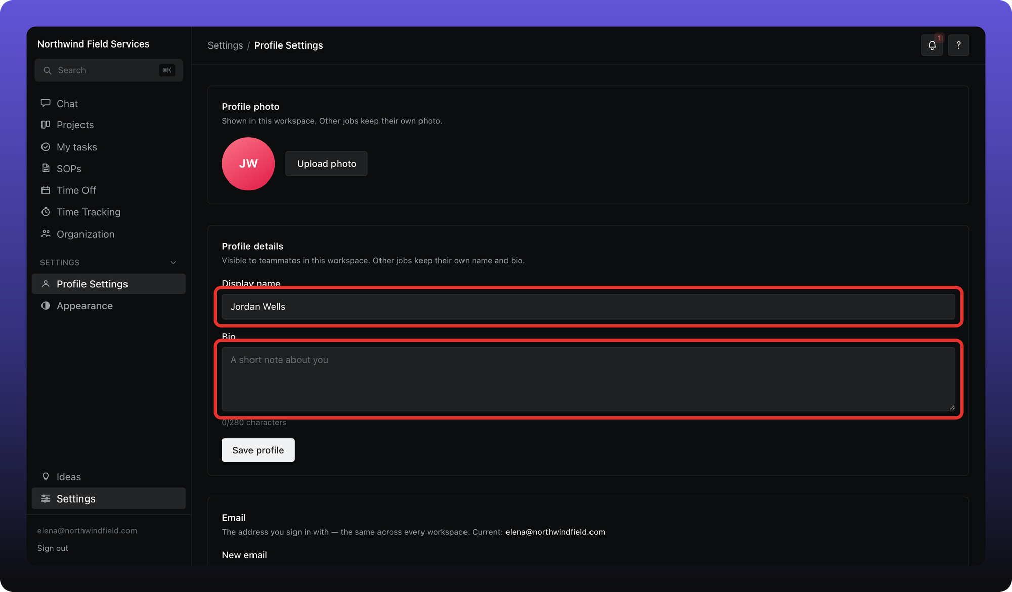The height and width of the screenshot is (592, 1012).
Task: Click the Profile details heading
Action: tap(252, 246)
